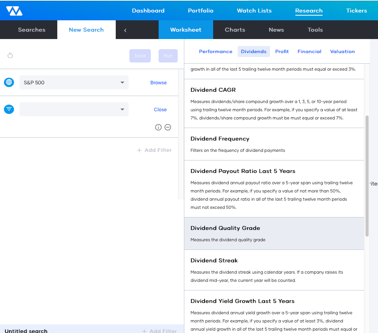Image resolution: width=378 pixels, height=333 pixels.
Task: Switch to the Charts tab
Action: [235, 30]
